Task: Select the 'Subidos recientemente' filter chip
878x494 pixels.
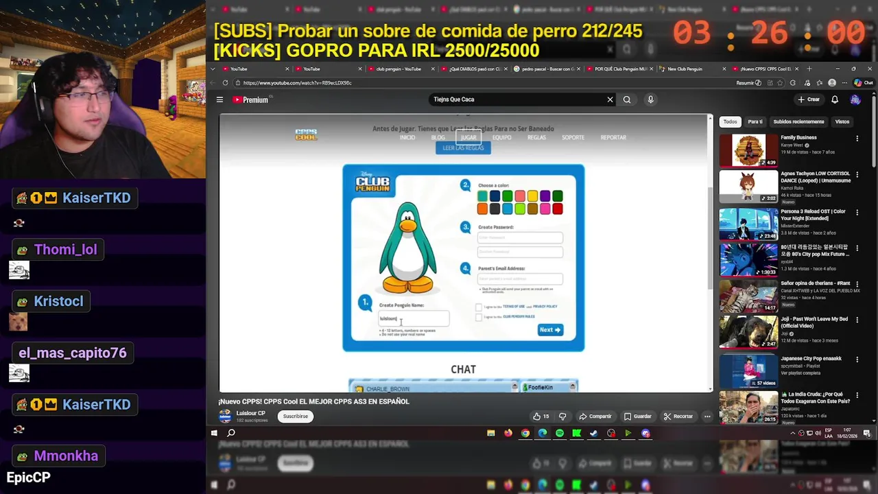Action: pos(798,121)
